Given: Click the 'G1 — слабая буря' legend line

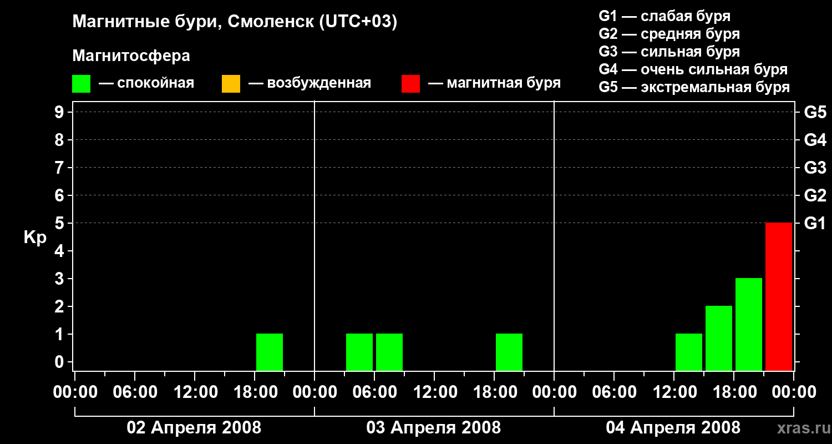Looking at the screenshot, I should [x=664, y=16].
